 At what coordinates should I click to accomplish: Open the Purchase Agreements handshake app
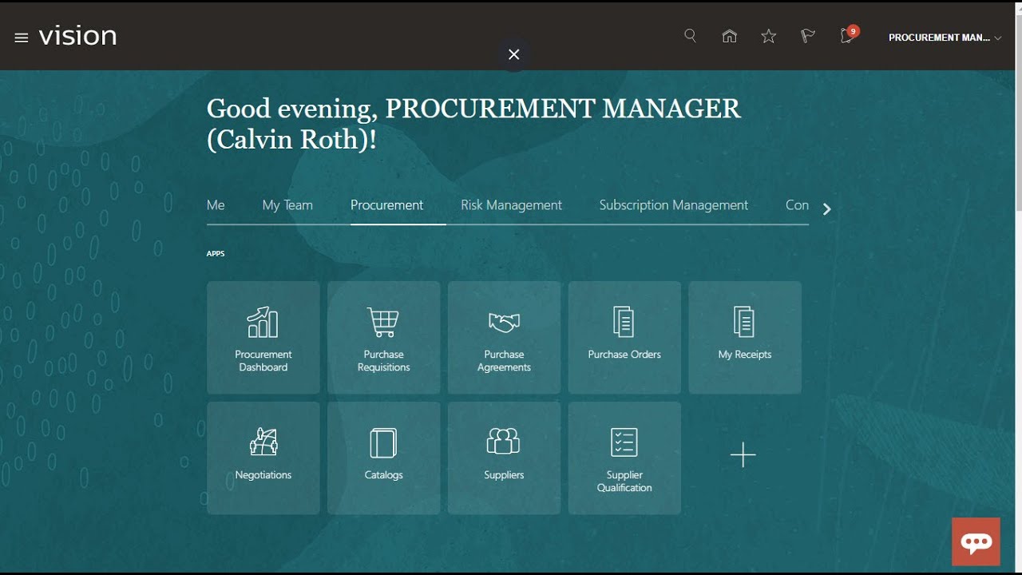(505, 337)
